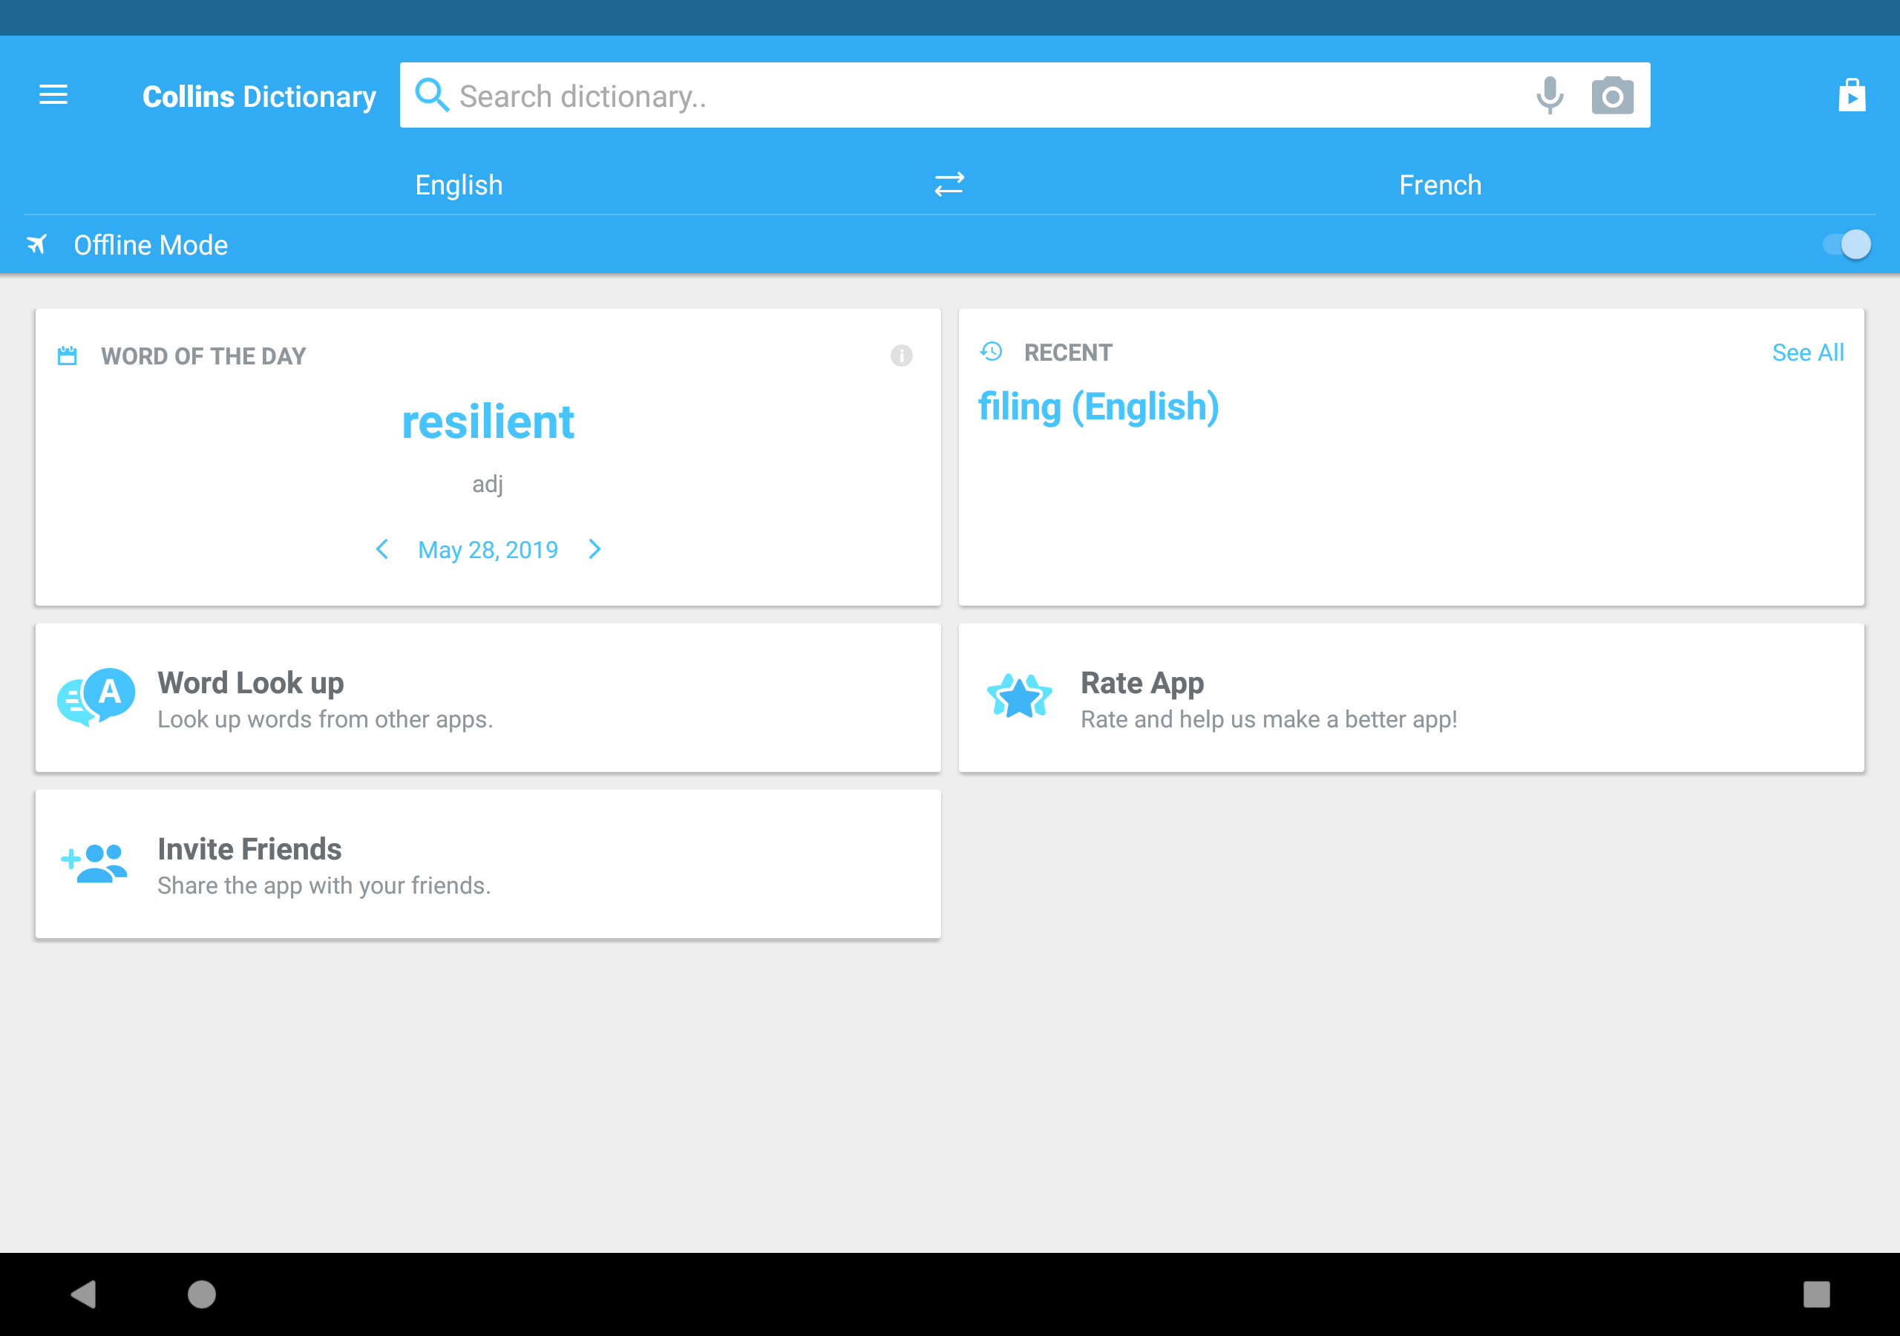Open filing English recent entry
Screen dimensions: 1900x1336
point(1098,406)
